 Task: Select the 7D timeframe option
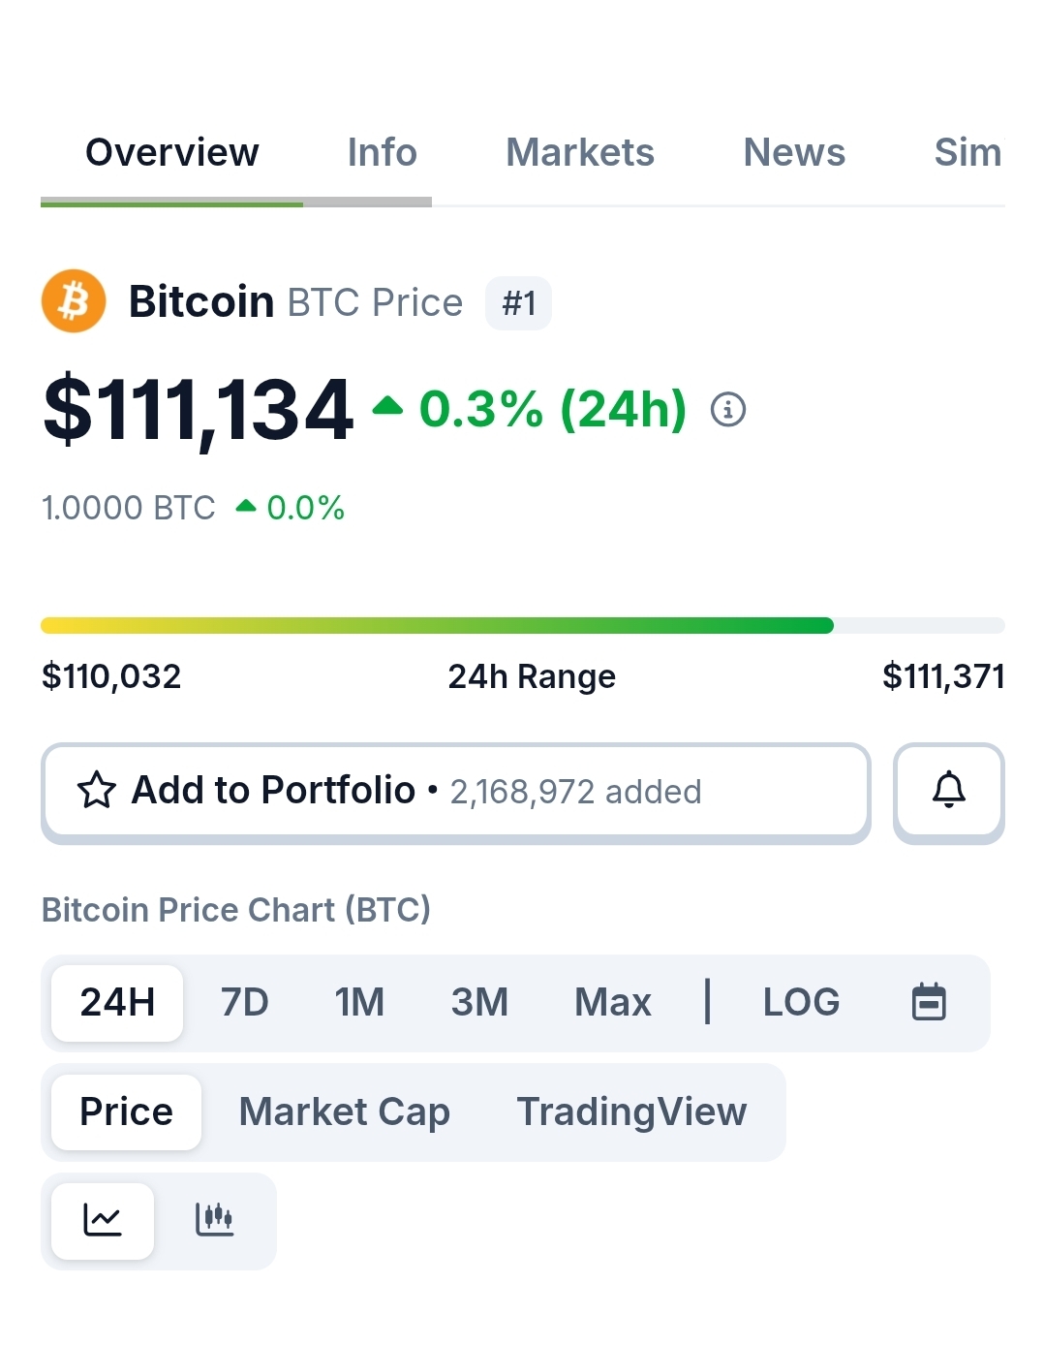[244, 1002]
